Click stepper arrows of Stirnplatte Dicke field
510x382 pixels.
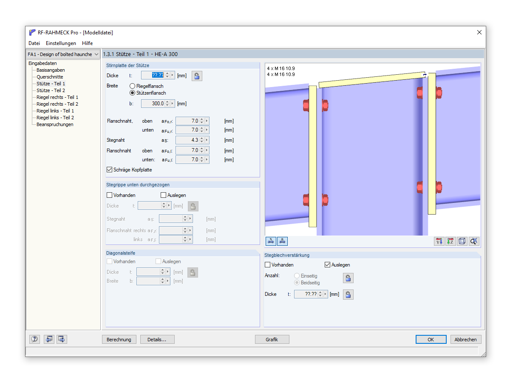click(x=167, y=75)
